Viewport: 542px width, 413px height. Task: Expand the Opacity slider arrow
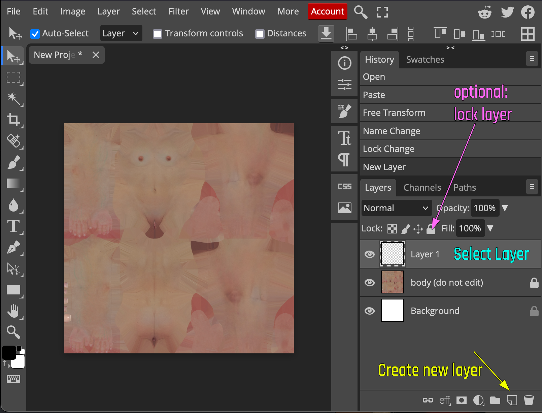tap(505, 208)
